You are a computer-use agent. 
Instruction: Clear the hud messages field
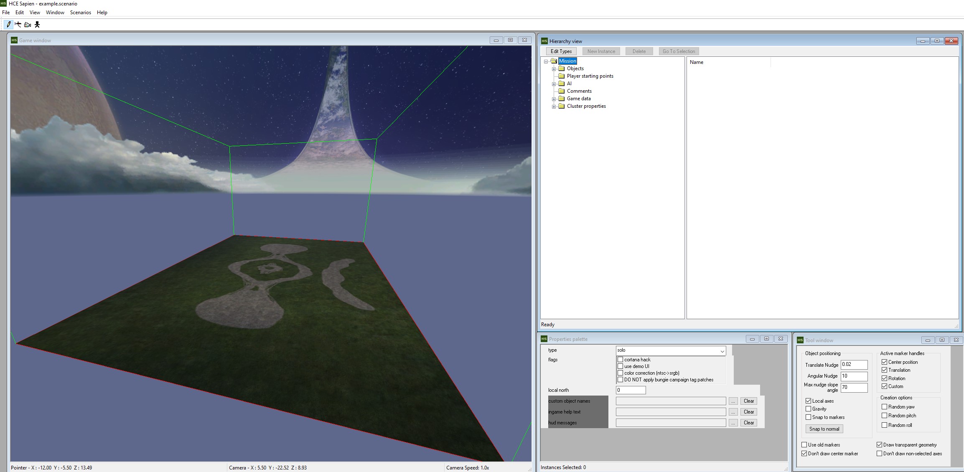(749, 423)
